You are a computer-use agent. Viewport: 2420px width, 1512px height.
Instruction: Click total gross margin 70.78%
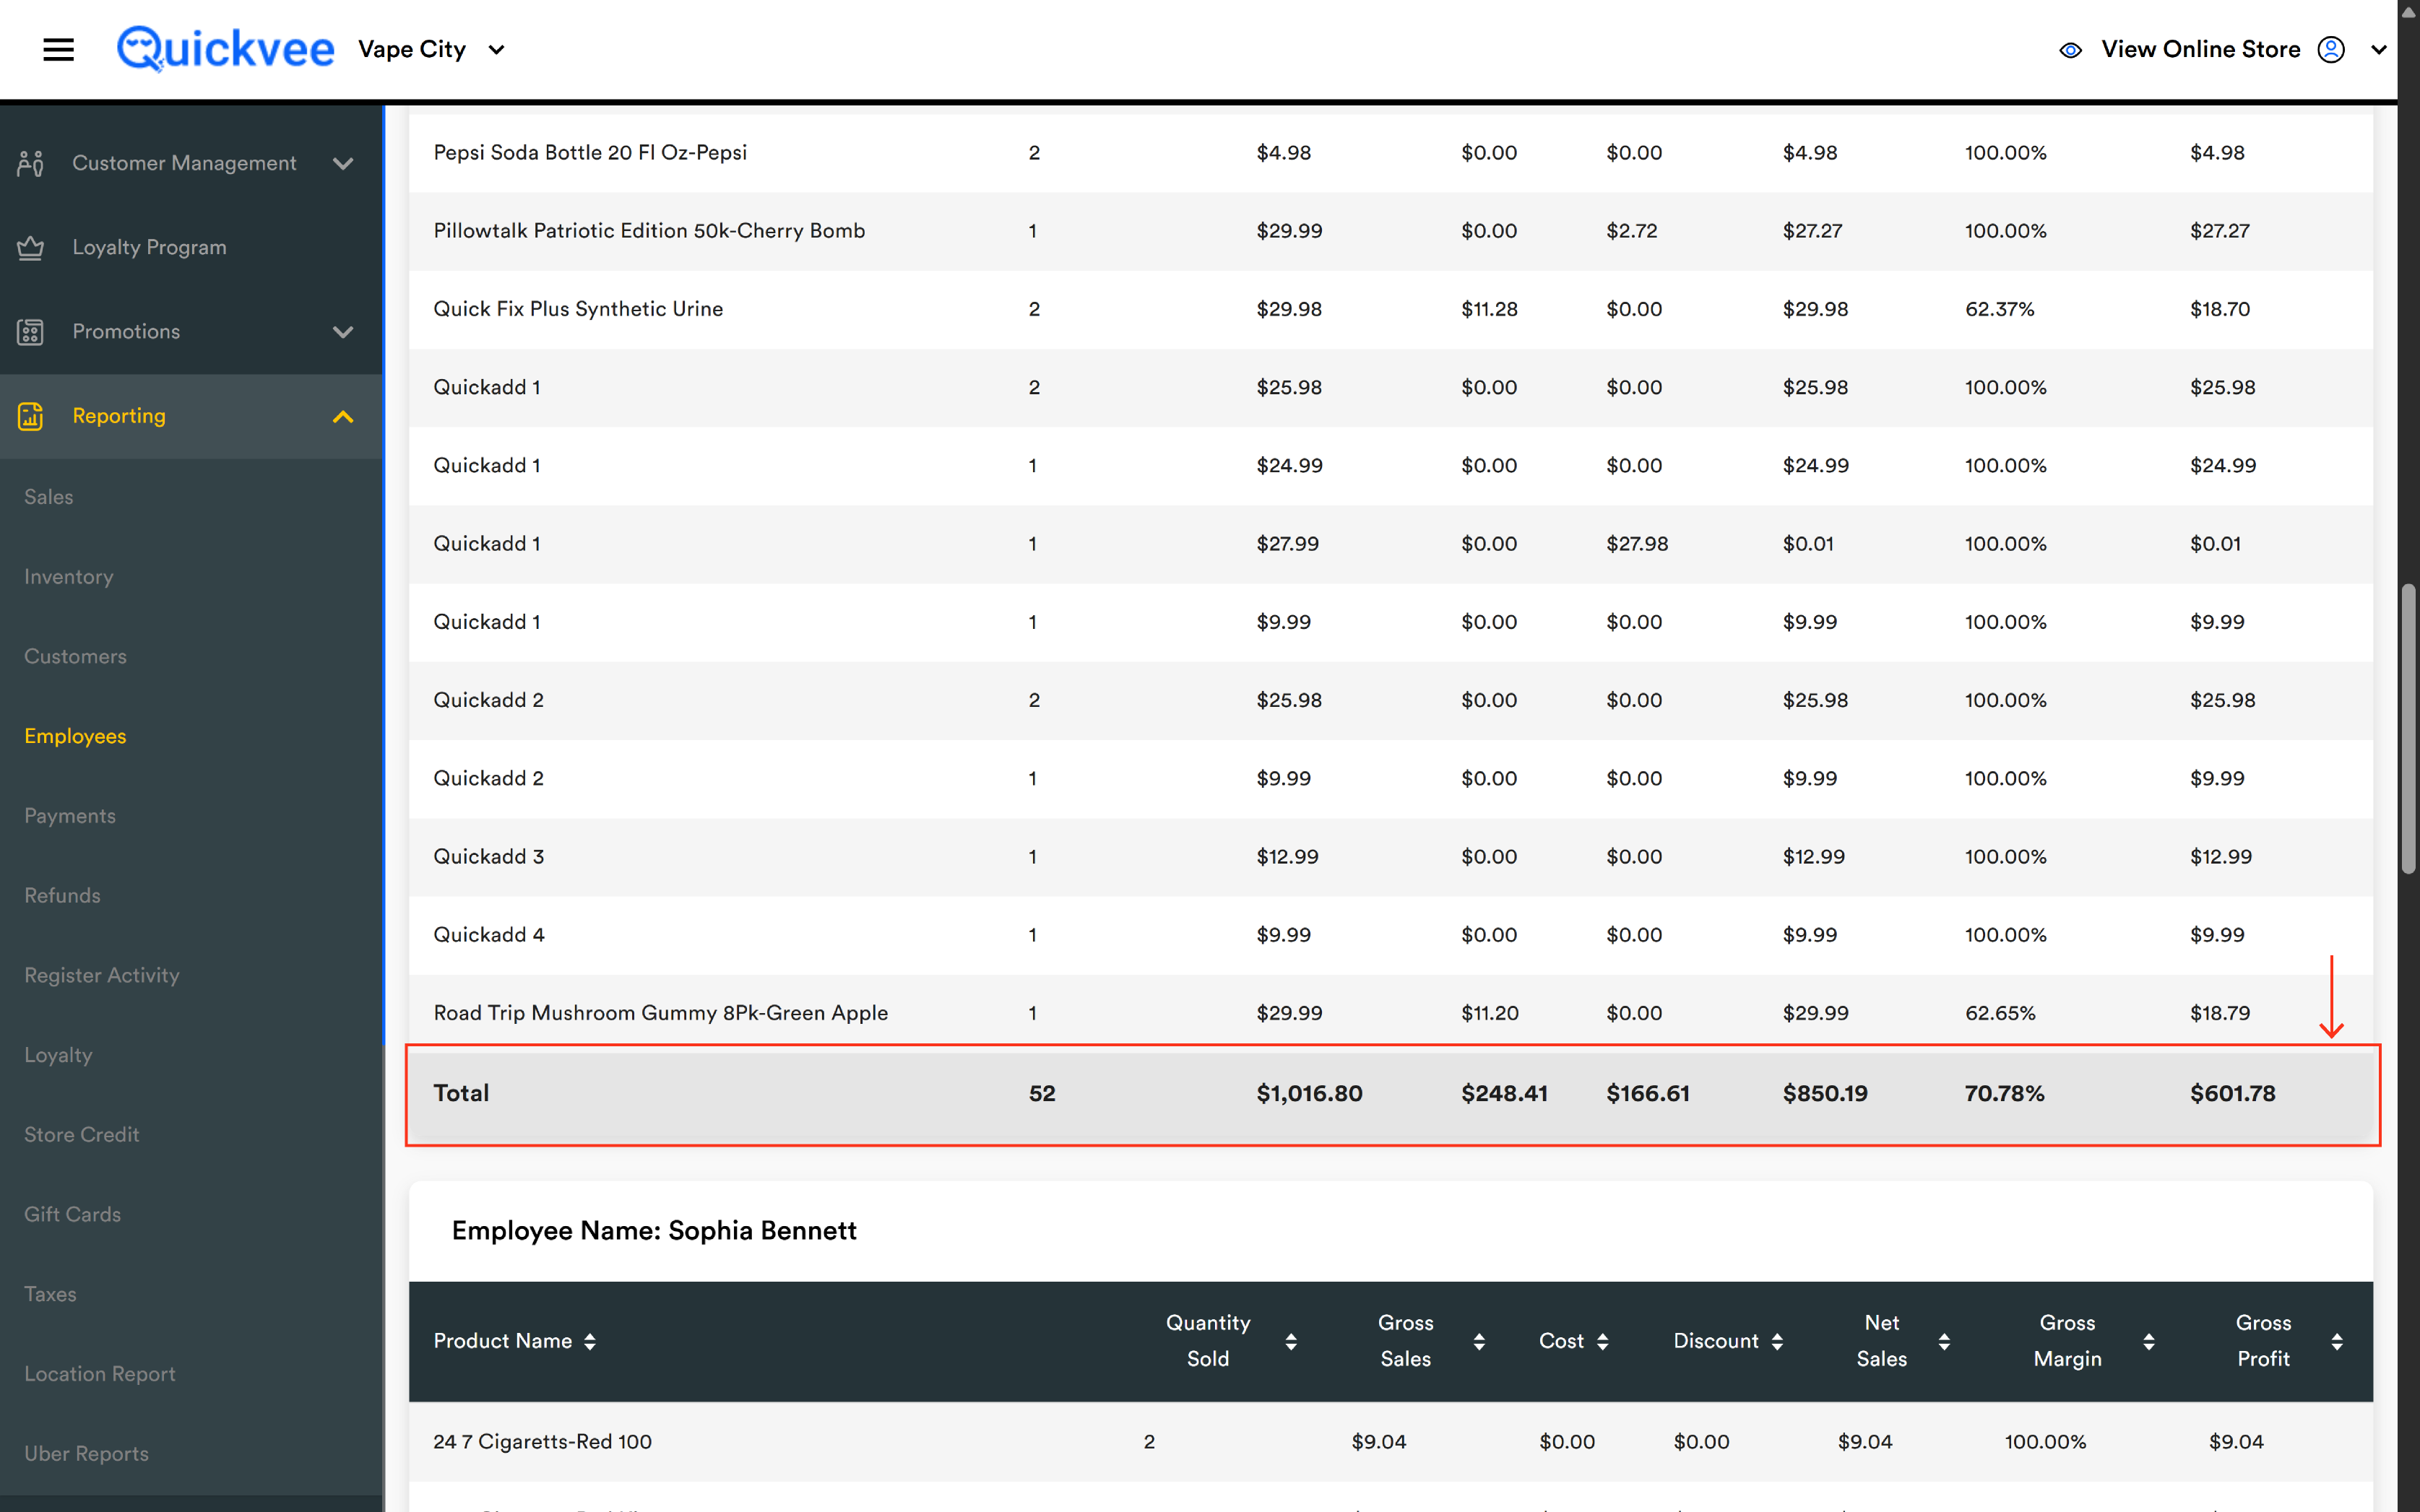point(2005,1093)
